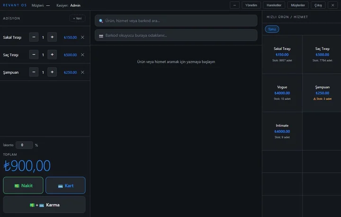341x217 pixels.
Task: Remove Şampuan line with X icon
Action: (82, 72)
